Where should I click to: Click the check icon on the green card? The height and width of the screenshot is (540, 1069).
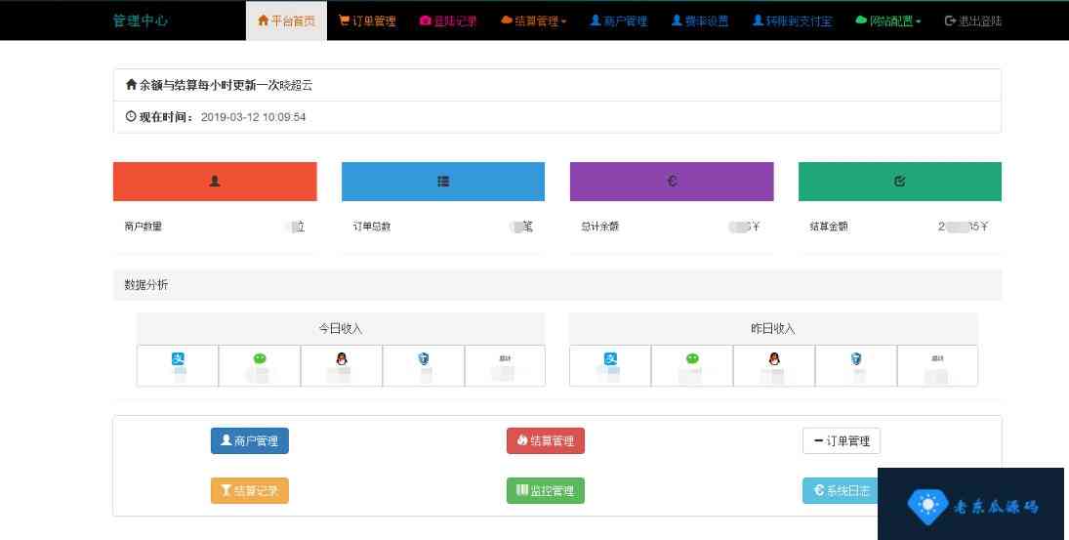click(899, 181)
